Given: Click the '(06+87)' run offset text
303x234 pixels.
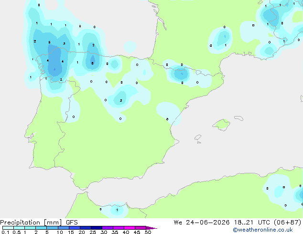Looking at the screenshot, I should tap(288, 223).
